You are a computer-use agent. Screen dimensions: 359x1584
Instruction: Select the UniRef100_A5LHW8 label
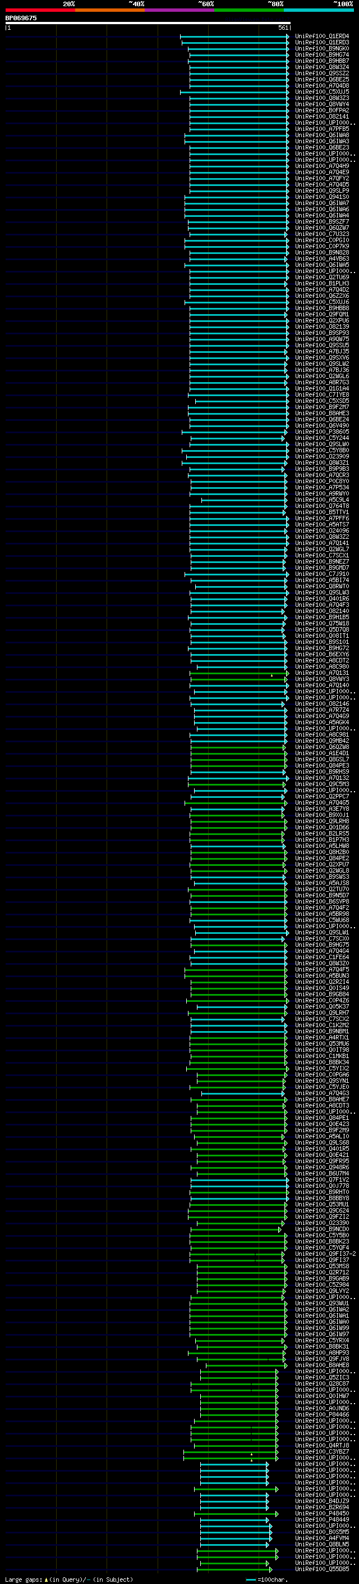322,846
